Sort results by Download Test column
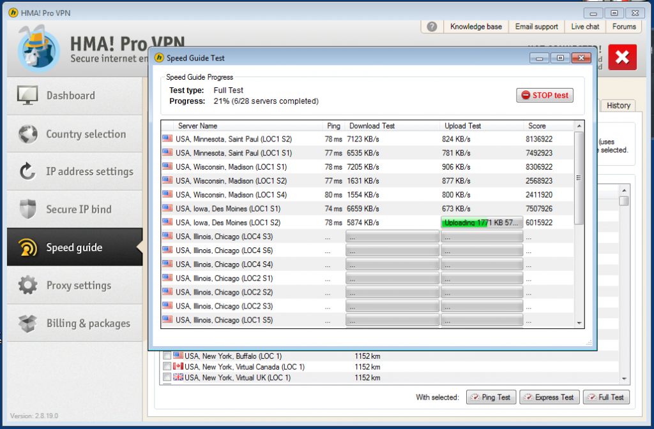This screenshot has height=429, width=654. (392, 126)
